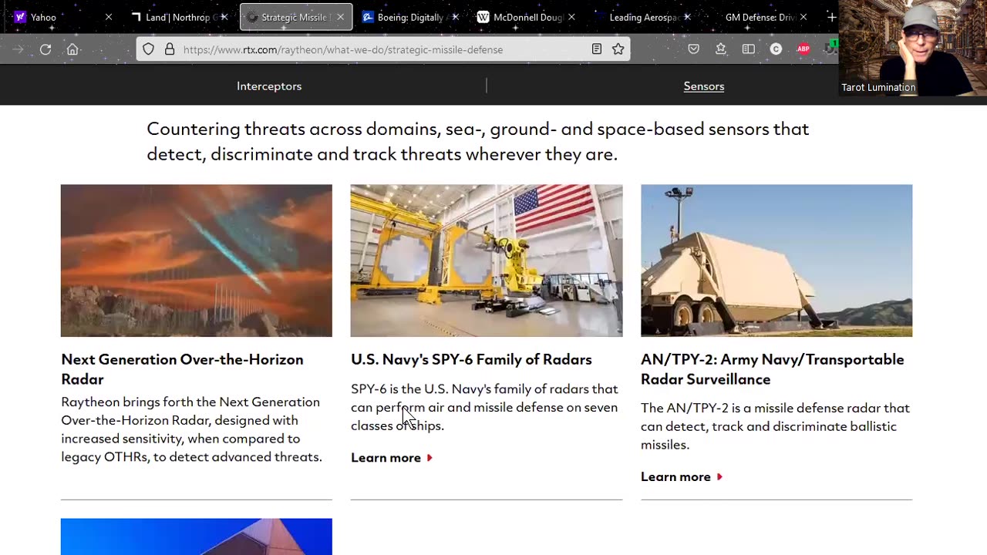Click 'SPY-6 is the U.S. Navy's family' text
The height and width of the screenshot is (555, 987).
point(484,407)
